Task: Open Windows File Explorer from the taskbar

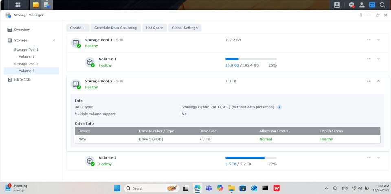Action: pos(231,188)
